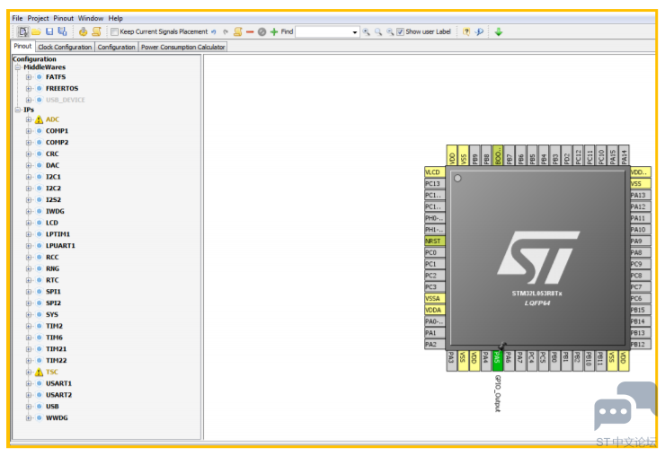
Task: Open the Find combo box dropdown arrow
Action: [x=355, y=32]
